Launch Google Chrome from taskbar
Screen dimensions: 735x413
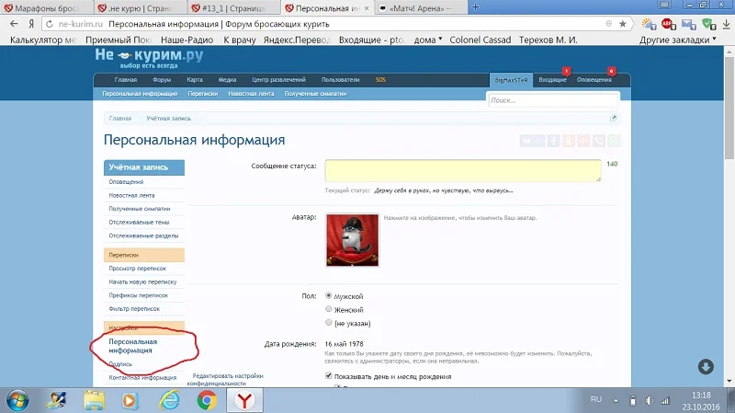(207, 400)
